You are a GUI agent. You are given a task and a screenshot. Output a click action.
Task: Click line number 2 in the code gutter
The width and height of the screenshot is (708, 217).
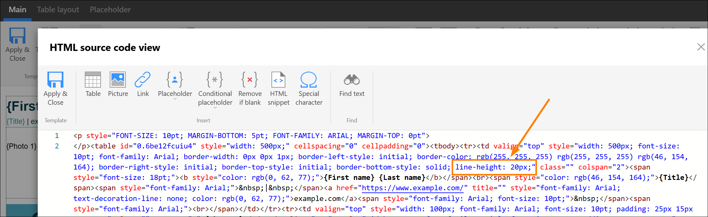click(57, 146)
